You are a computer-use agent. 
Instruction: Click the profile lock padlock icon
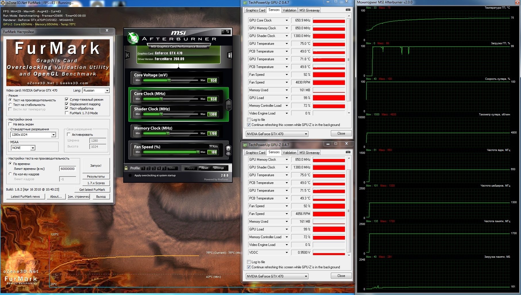coord(126,168)
